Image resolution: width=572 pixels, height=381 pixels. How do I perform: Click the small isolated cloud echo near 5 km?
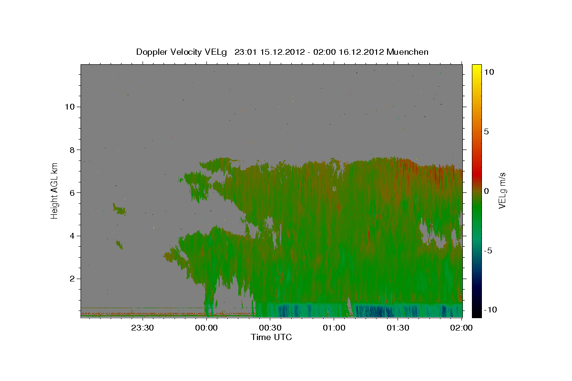(119, 209)
